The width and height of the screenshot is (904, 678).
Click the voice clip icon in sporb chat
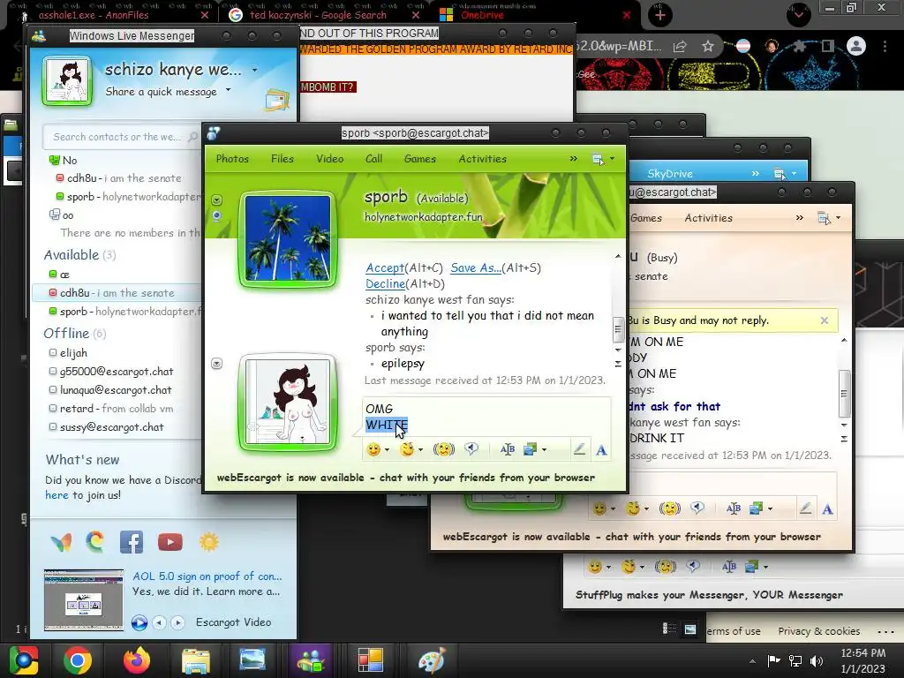click(x=471, y=449)
